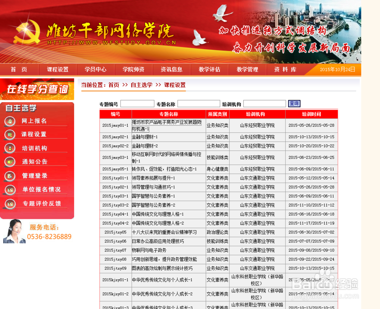
Task: Open course 金融与理财-1
Action: [x=145, y=137]
